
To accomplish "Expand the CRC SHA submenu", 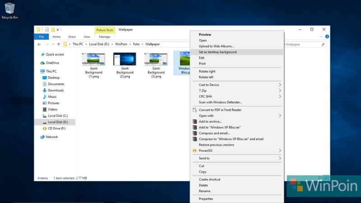I will pos(237,97).
